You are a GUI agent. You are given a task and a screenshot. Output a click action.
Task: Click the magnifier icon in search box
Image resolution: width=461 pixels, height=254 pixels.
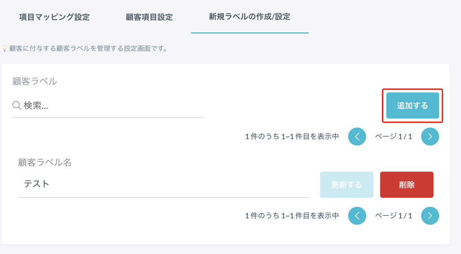(17, 105)
